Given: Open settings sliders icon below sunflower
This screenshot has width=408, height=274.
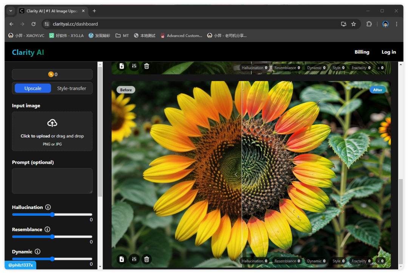Looking at the screenshot, I should coord(134,259).
